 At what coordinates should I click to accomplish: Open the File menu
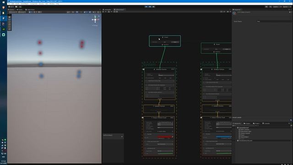tap(9, 4)
